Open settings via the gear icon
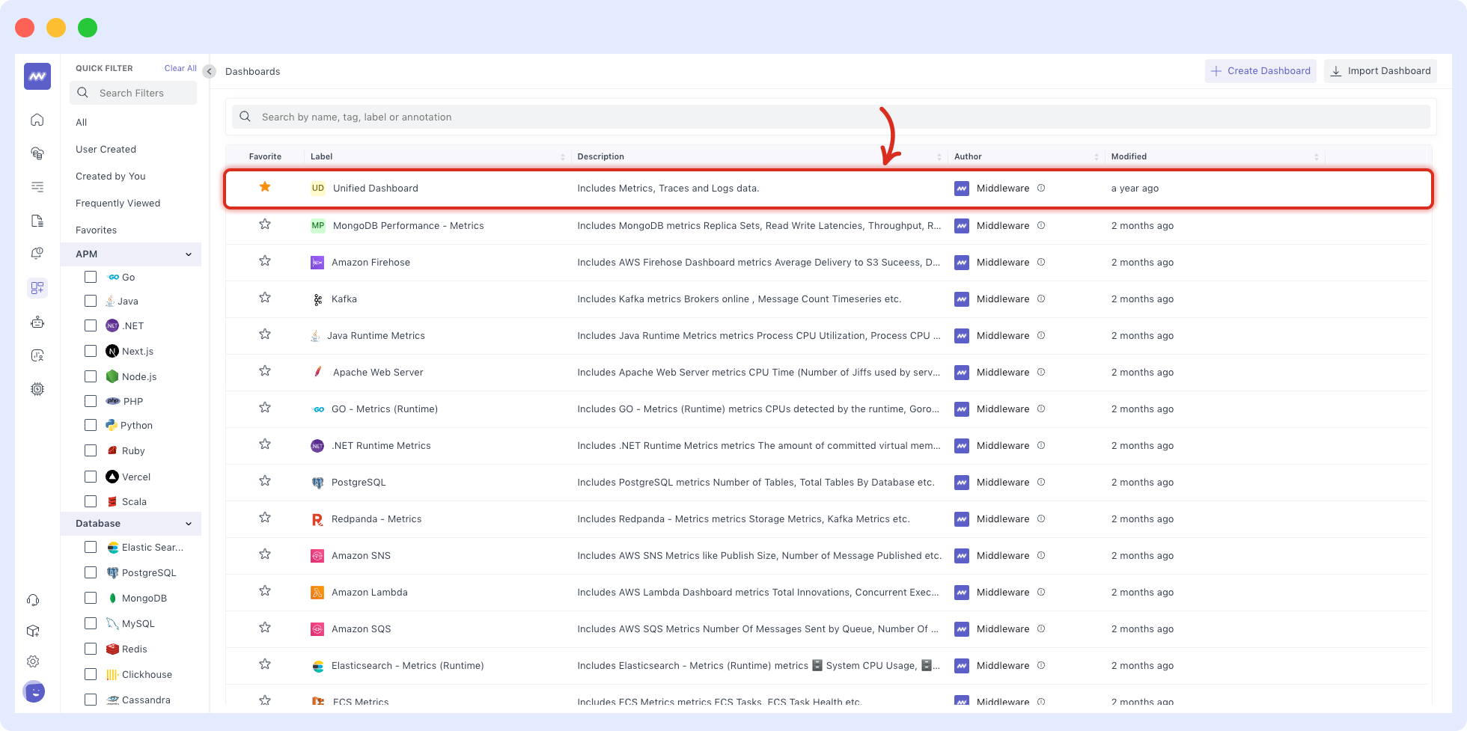The image size is (1467, 731). [33, 661]
